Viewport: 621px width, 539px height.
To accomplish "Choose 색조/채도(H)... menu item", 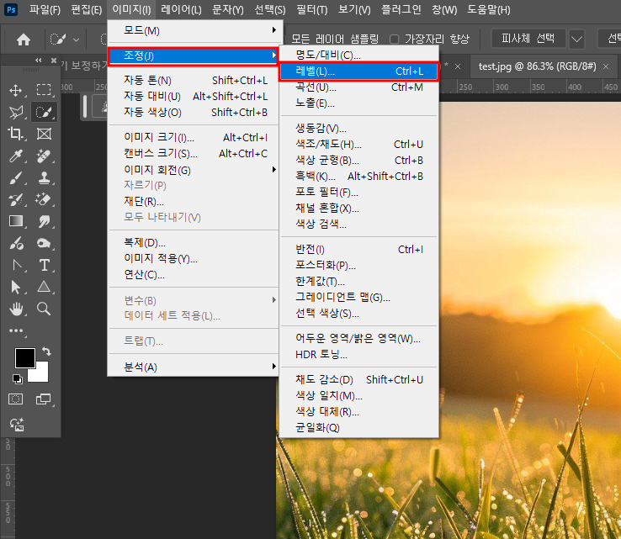I will pos(358,145).
